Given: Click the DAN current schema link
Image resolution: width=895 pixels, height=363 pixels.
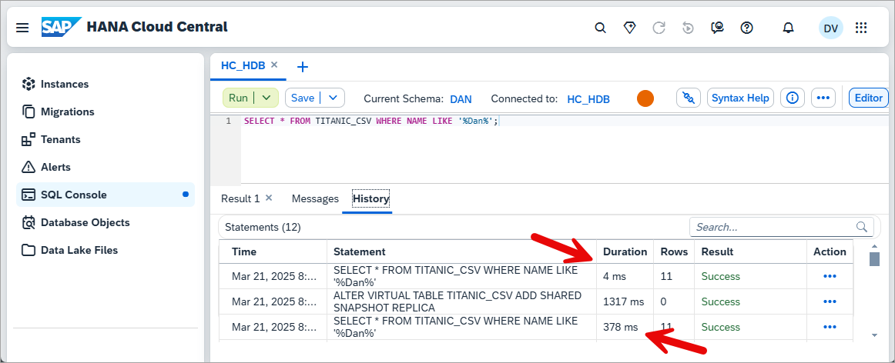Looking at the screenshot, I should (x=461, y=98).
